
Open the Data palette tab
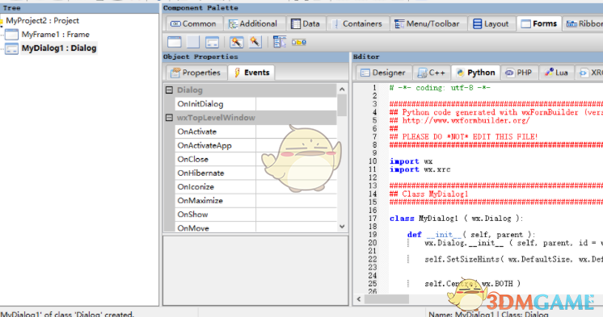306,23
